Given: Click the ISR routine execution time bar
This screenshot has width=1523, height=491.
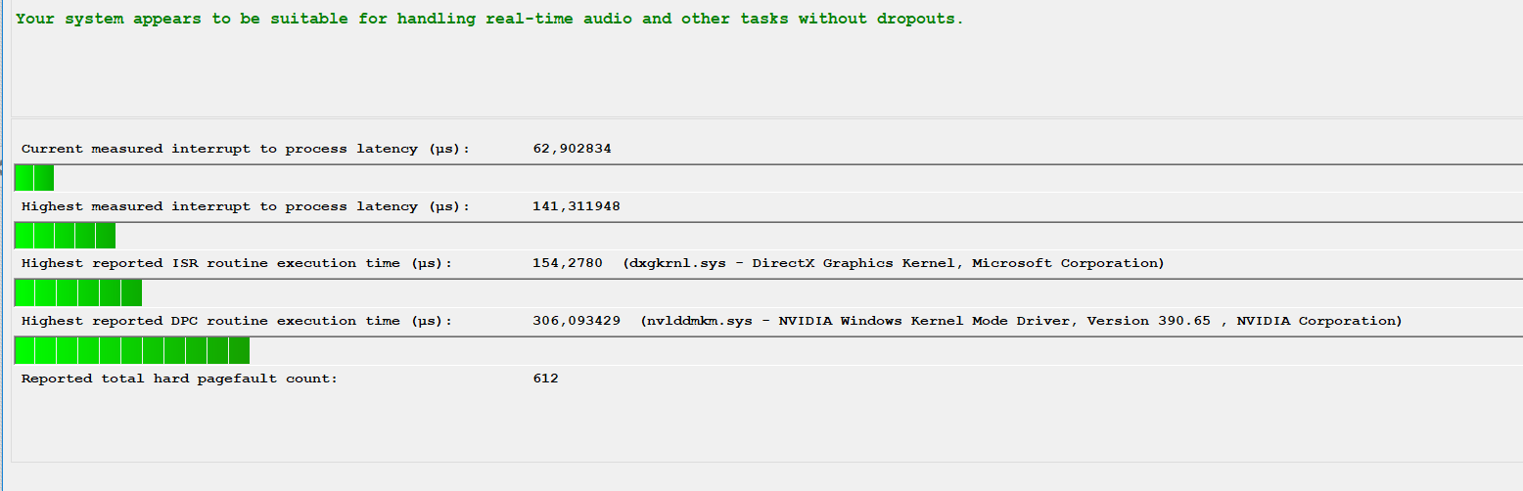Looking at the screenshot, I should 78,292.
